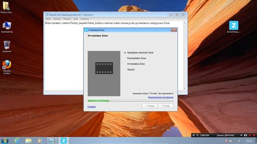Click Notepad horizontal scrollbar right arrow

click(x=181, y=92)
